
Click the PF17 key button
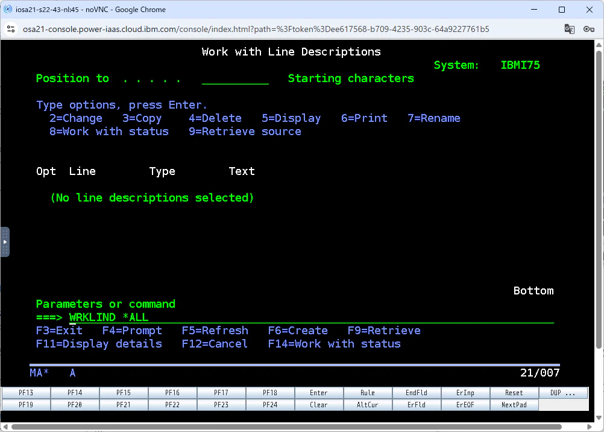221,393
